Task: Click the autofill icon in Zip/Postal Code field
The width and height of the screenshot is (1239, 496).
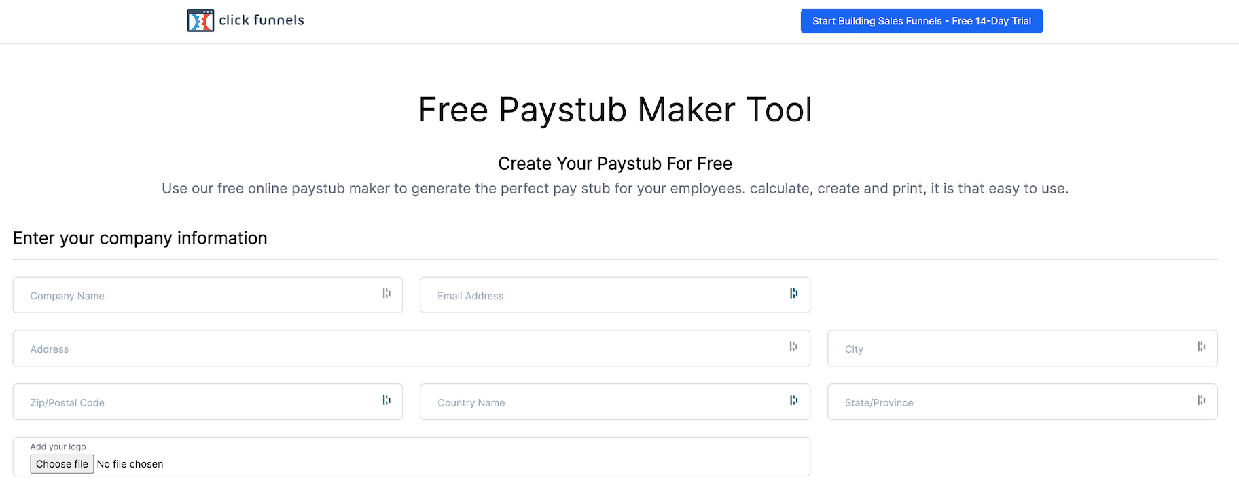Action: (x=386, y=400)
